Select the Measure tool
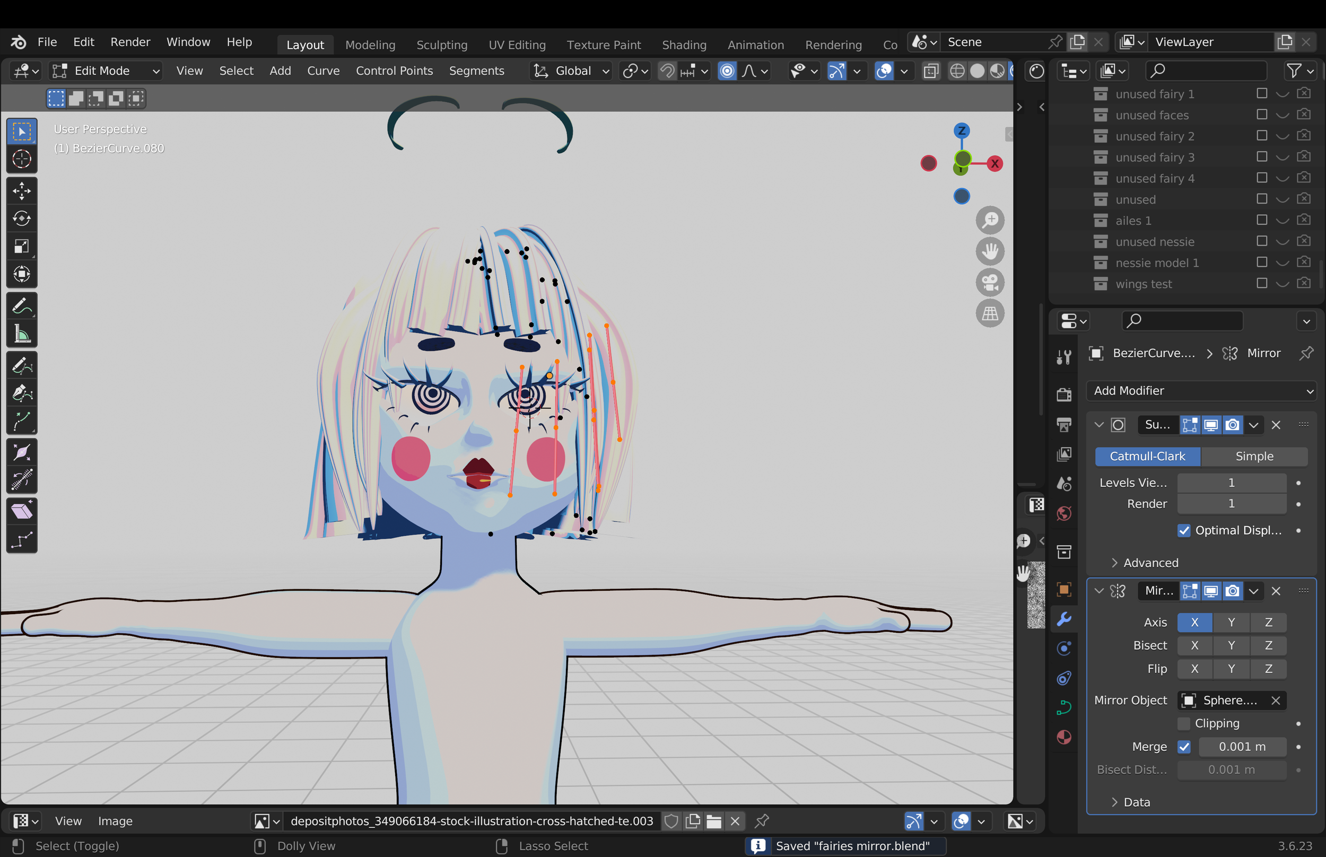This screenshot has width=1326, height=857. click(22, 334)
